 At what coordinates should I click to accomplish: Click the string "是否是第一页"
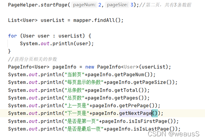click(81, 121)
